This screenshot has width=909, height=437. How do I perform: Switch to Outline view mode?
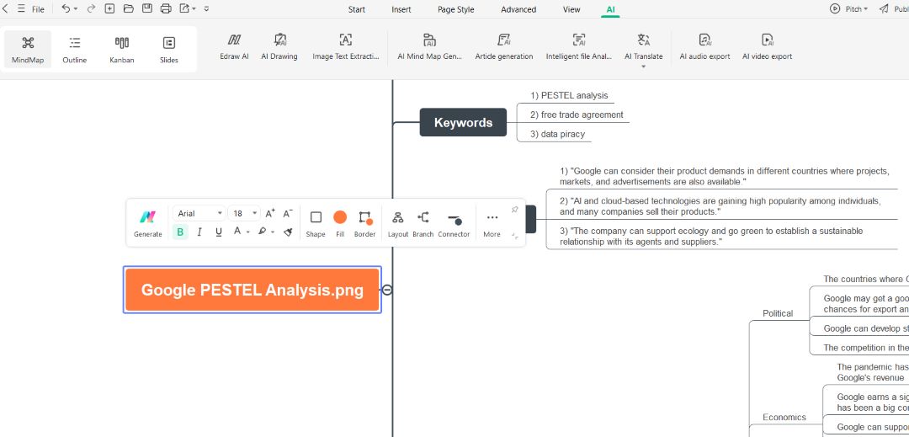click(x=75, y=50)
